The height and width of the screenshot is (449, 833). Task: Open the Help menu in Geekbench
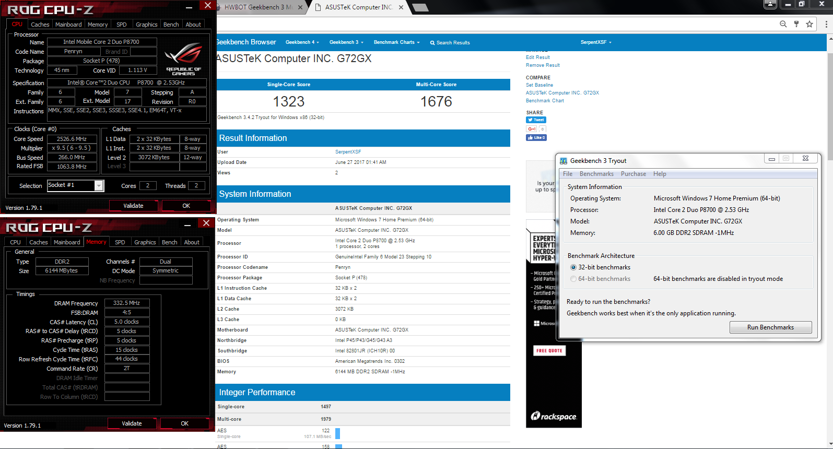pos(660,174)
